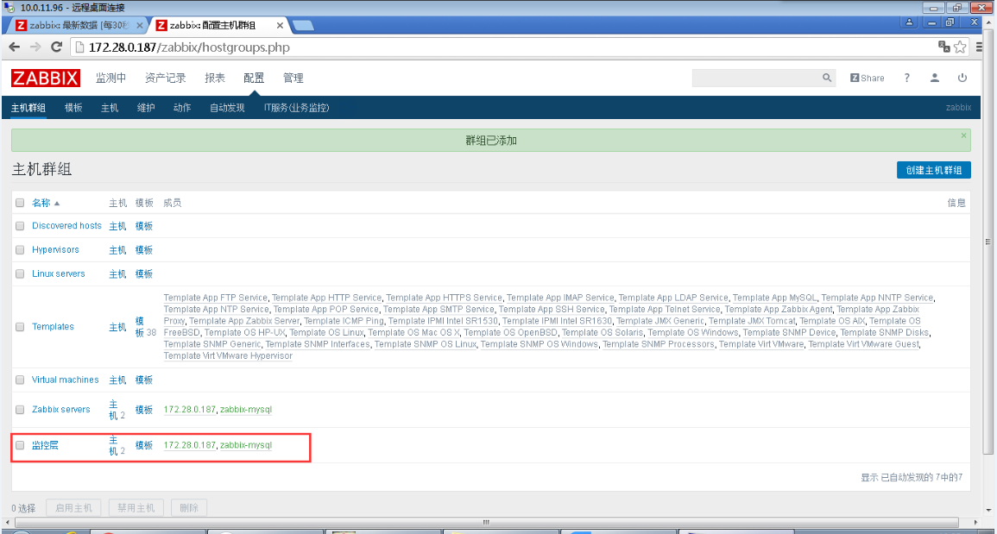This screenshot has height=534, width=997.
Task: Open the 报表 menu
Action: 215,79
